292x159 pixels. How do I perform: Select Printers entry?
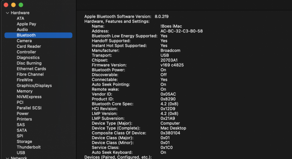pos(24,119)
